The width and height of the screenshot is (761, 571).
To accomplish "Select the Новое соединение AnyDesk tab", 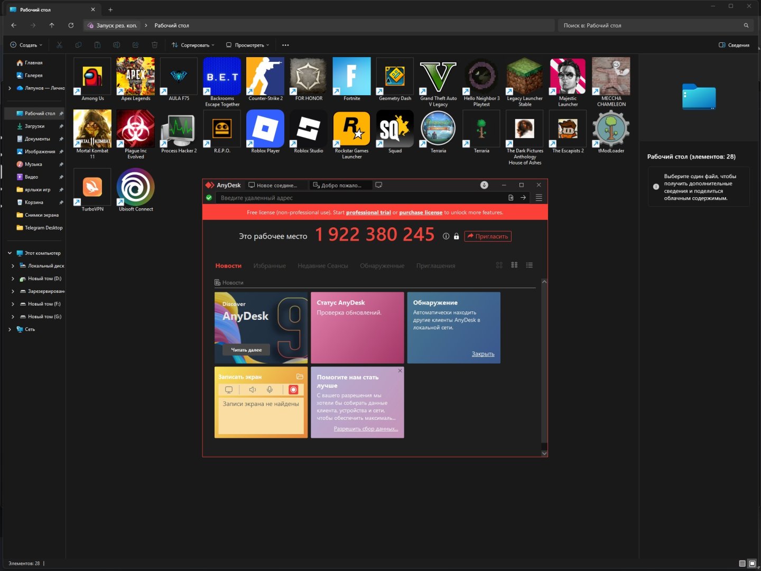I will [x=276, y=185].
